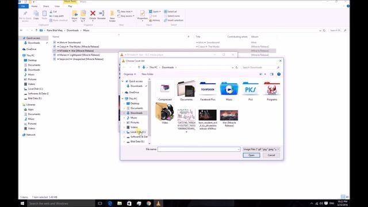
Task: Click VLC icon in the taskbar
Action: (x=159, y=203)
